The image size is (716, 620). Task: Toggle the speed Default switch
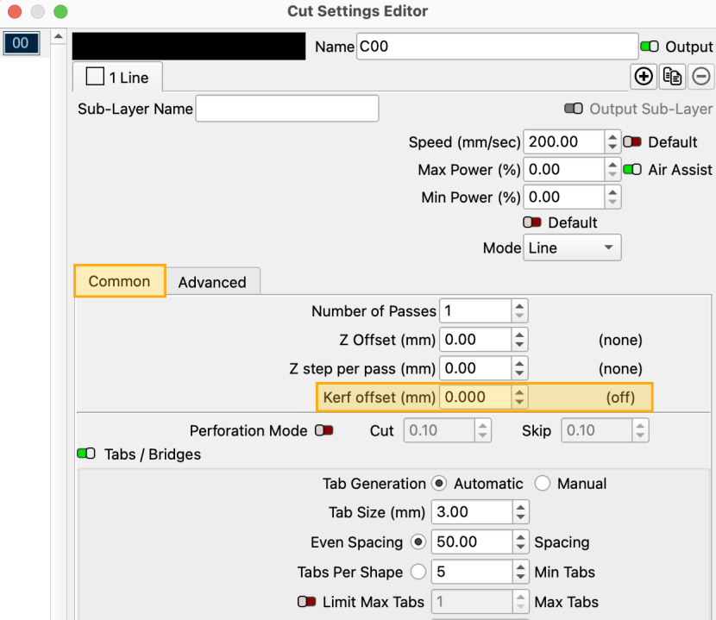pyautogui.click(x=632, y=142)
